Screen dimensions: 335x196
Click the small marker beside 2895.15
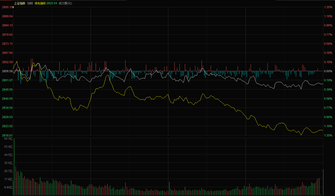tap(13, 7)
